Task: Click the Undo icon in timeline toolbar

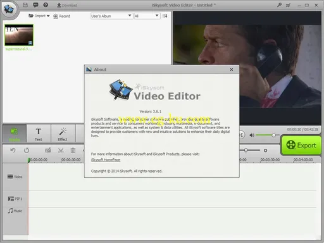Action: click(13, 151)
